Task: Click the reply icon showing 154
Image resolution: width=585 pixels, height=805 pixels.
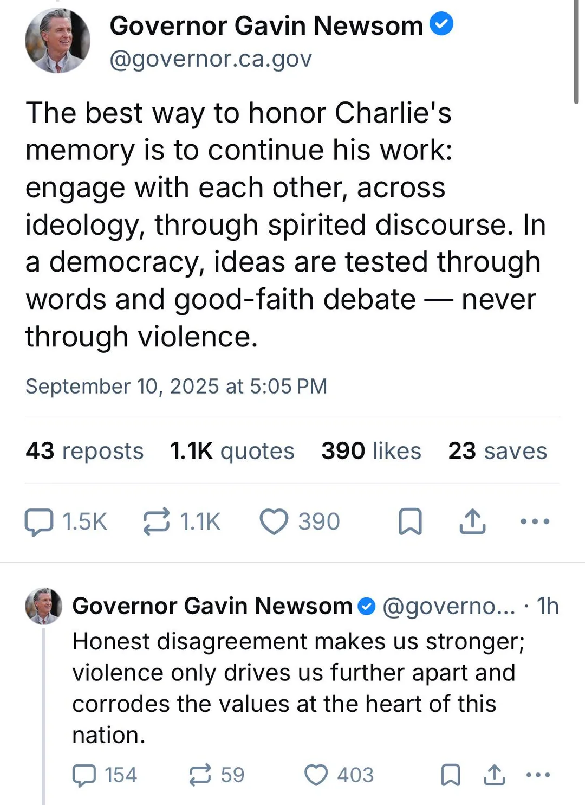Action: (x=84, y=775)
